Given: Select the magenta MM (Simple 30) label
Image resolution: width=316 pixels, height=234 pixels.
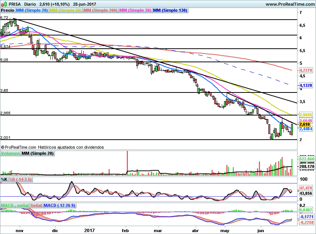Looking at the screenshot, I should coord(135,11).
